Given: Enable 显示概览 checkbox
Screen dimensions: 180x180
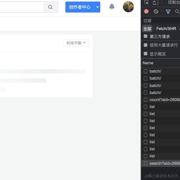Looking at the screenshot, I should (x=146, y=54).
